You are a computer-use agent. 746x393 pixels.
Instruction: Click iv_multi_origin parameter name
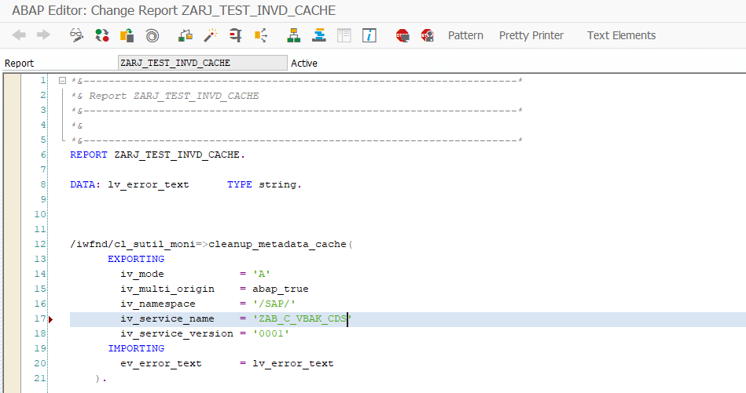pyautogui.click(x=167, y=289)
